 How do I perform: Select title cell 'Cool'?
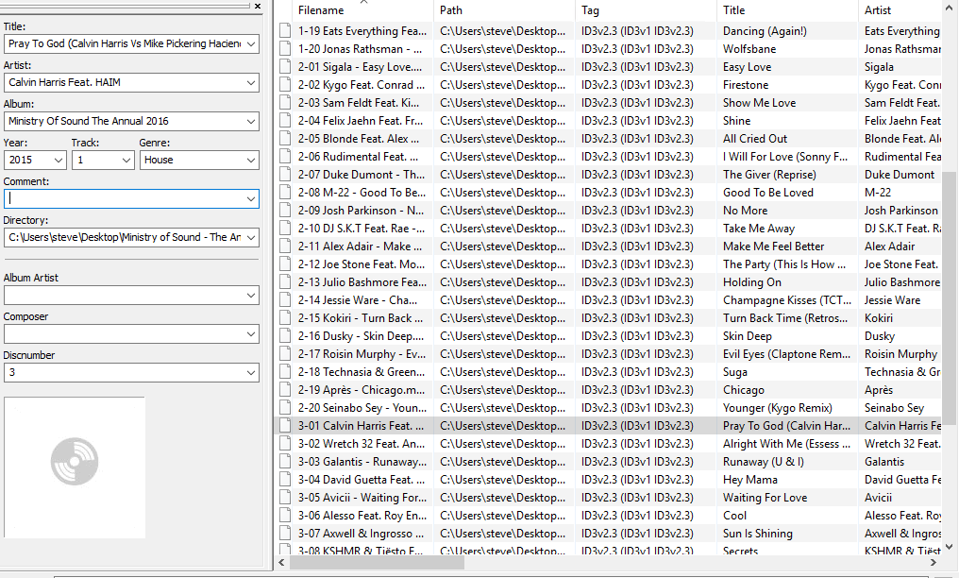734,516
